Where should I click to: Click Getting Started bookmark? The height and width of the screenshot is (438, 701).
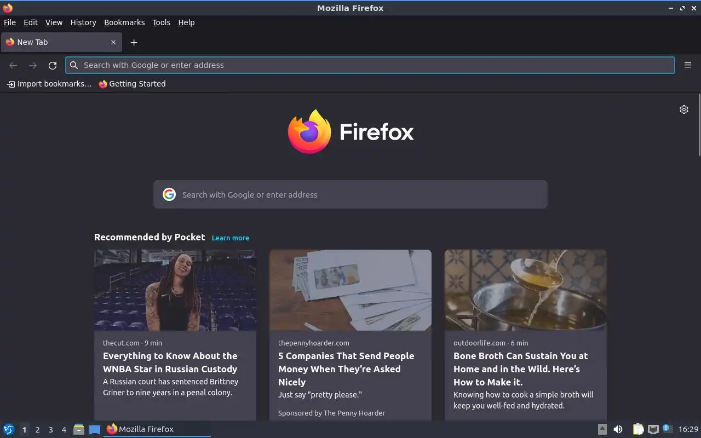[x=132, y=84]
